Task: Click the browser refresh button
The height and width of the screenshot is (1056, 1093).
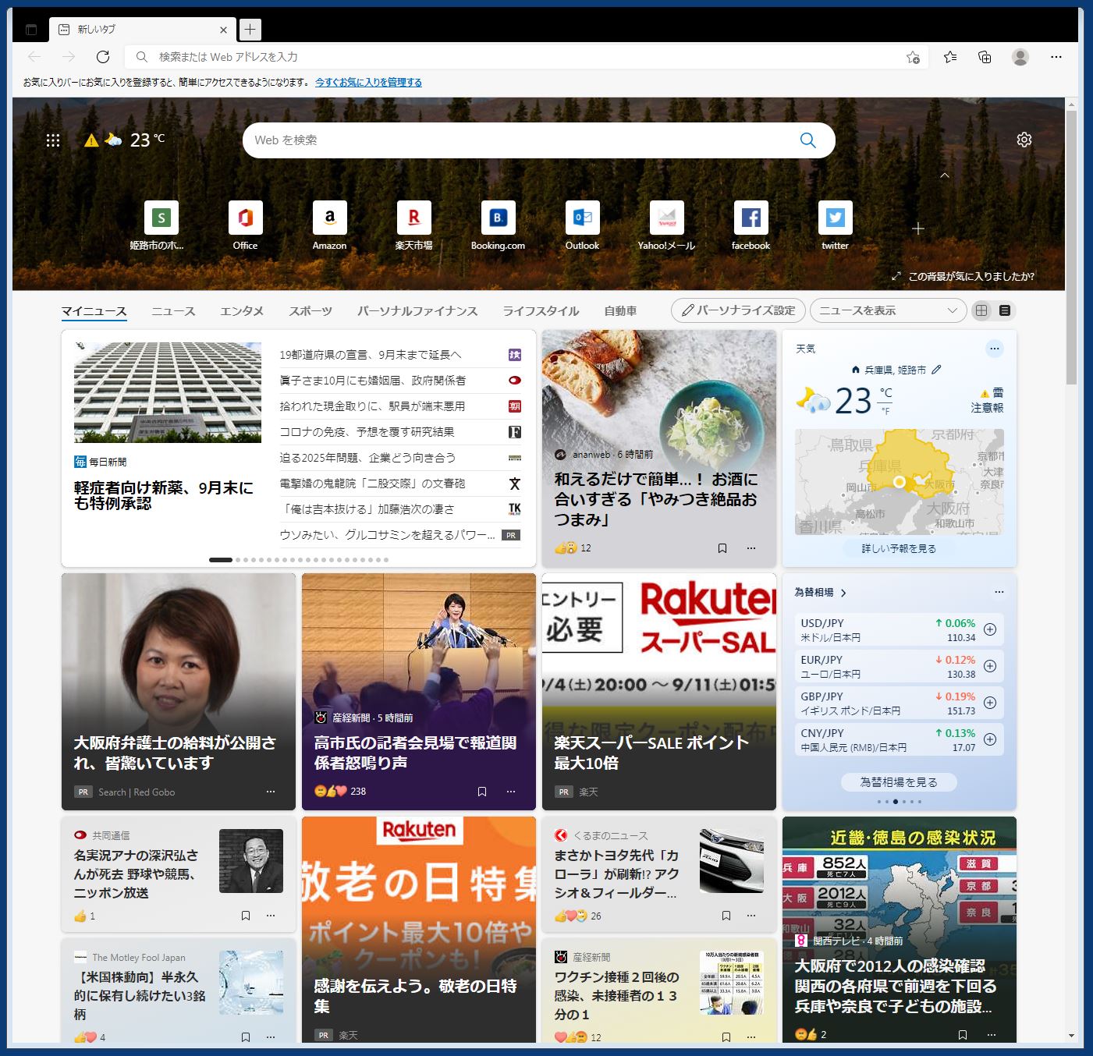Action: click(103, 57)
